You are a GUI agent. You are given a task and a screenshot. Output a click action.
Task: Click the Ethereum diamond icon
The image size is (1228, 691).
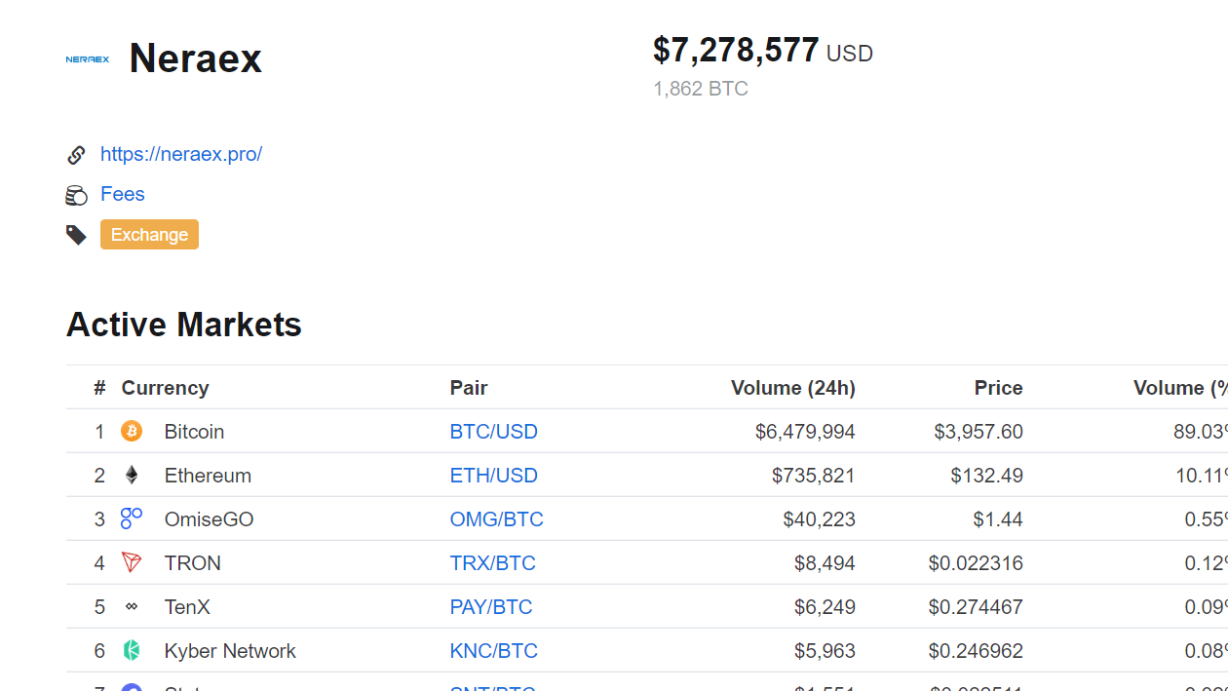coord(132,475)
